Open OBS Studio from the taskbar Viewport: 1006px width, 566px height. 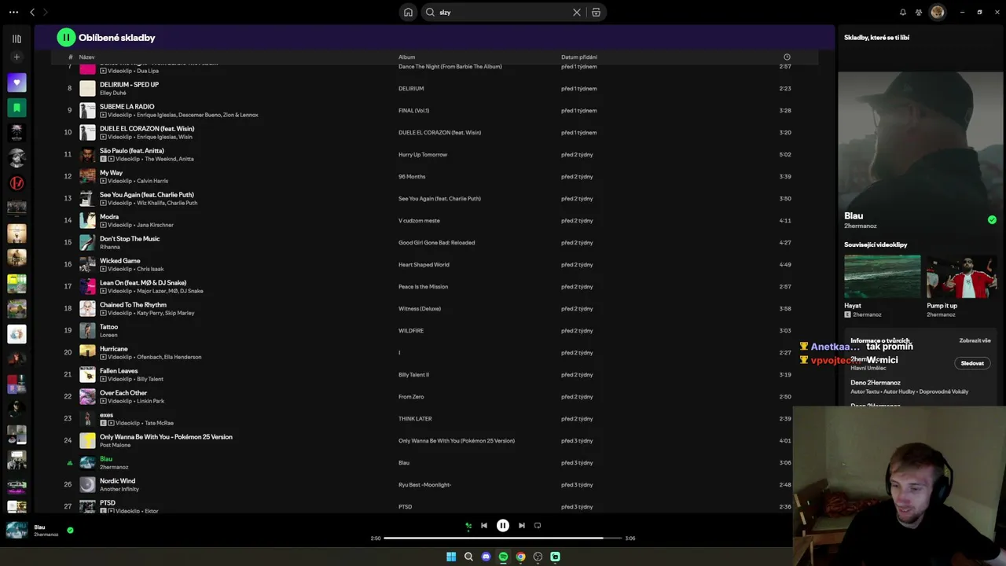tap(538, 557)
